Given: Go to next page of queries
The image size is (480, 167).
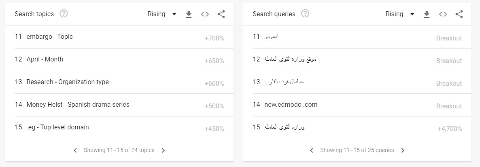Looking at the screenshot, I should tap(403, 150).
